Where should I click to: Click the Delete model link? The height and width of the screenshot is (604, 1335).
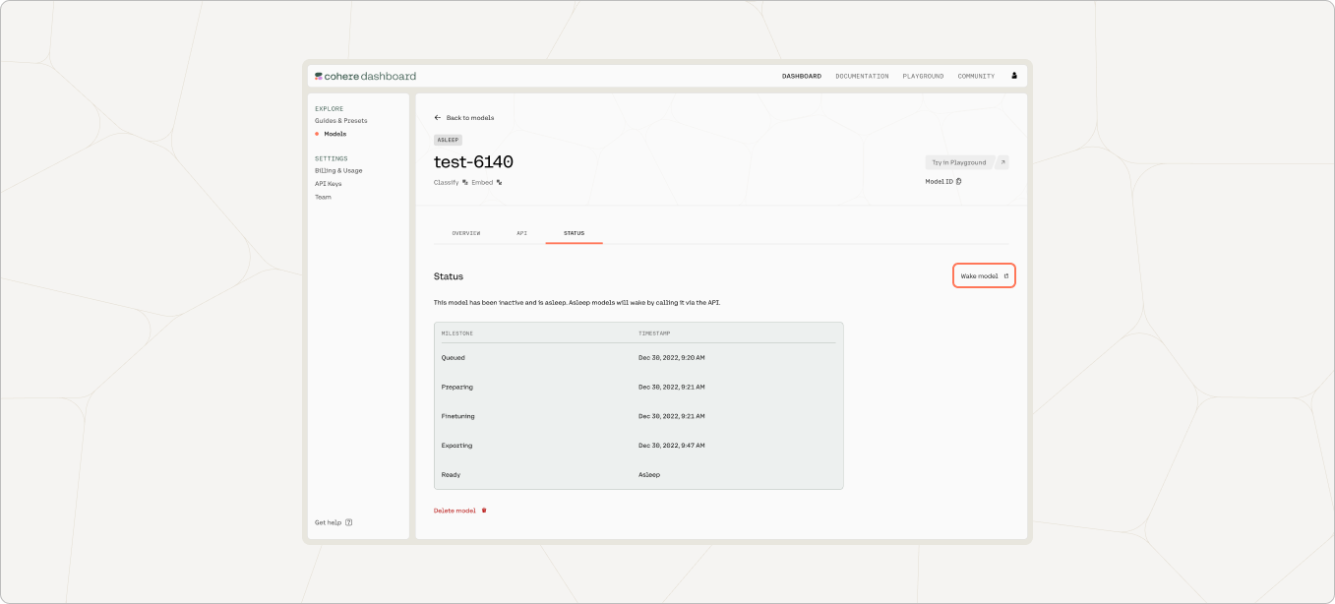pos(455,511)
